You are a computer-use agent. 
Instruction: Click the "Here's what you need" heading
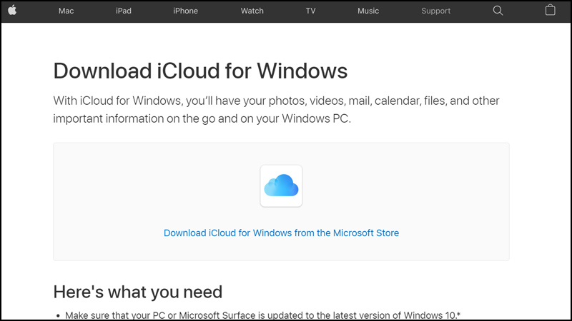[x=137, y=292]
